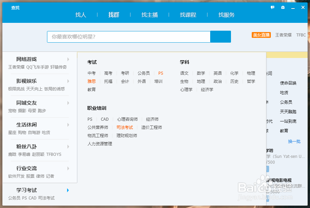Open 语文 in 学科 section
This screenshot has width=310, height=208.
pyautogui.click(x=184, y=73)
